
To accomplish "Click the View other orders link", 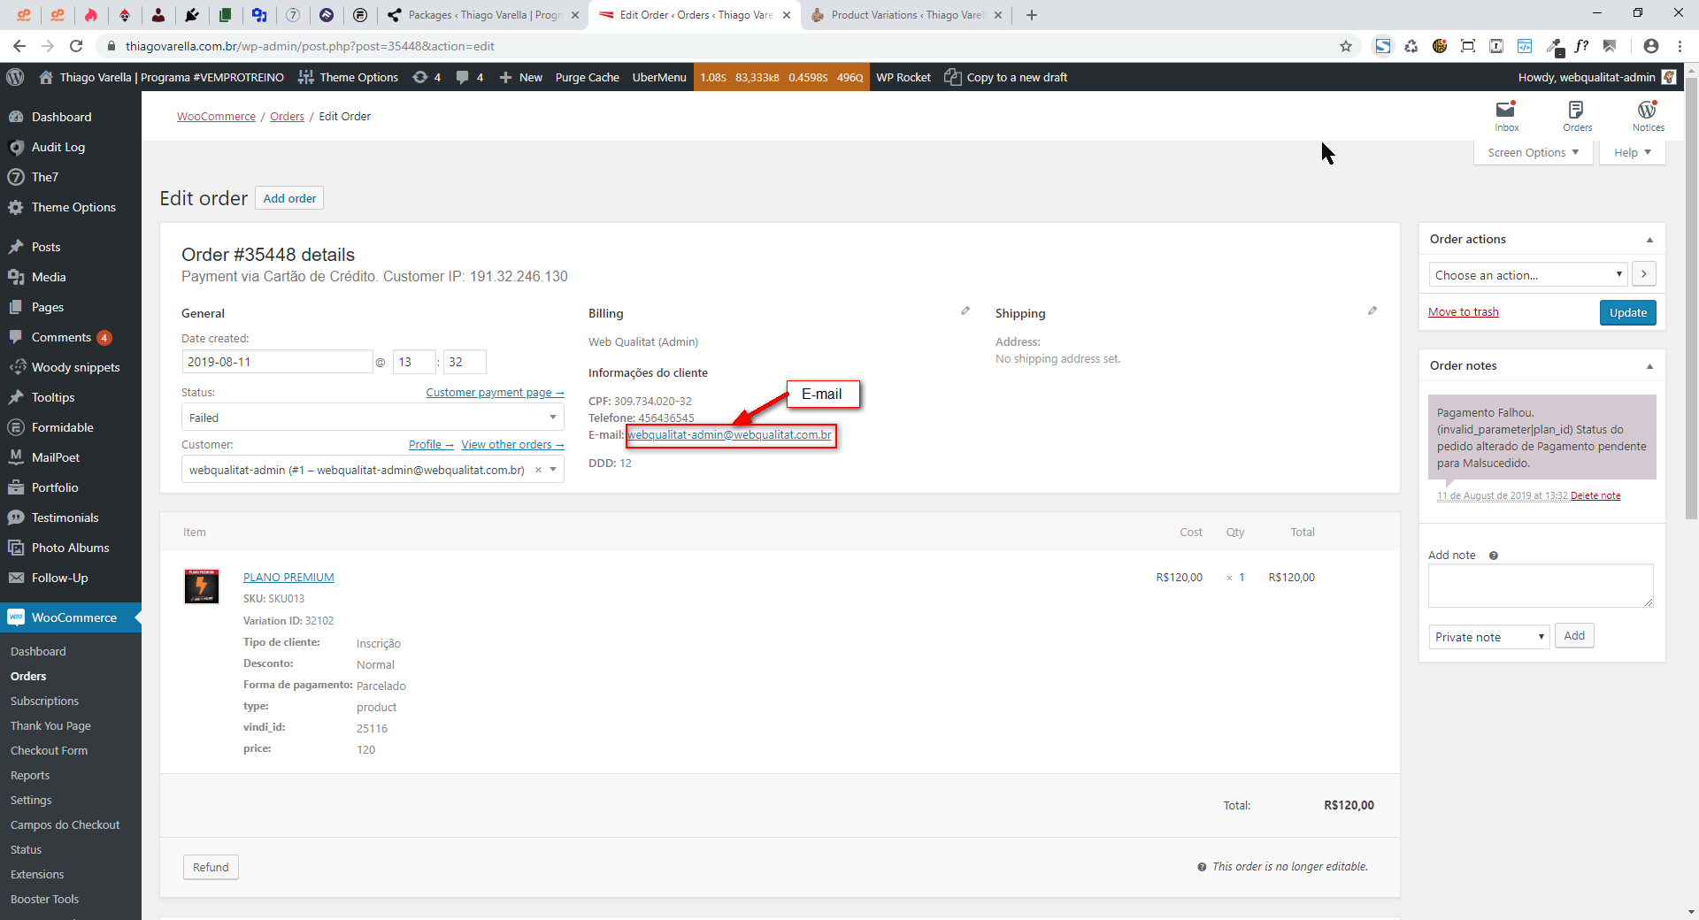I will tap(512, 445).
